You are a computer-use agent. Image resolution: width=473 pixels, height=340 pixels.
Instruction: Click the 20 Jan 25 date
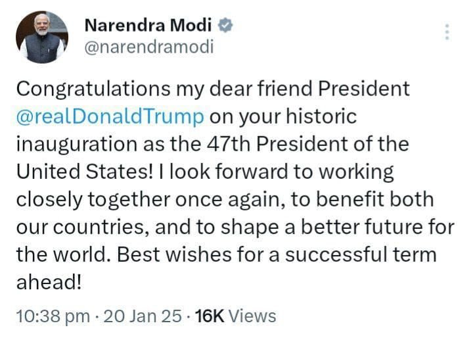pyautogui.click(x=142, y=316)
